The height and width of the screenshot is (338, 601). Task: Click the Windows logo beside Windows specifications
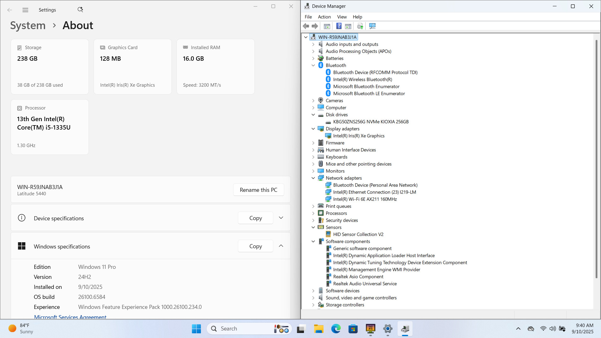pos(22,246)
